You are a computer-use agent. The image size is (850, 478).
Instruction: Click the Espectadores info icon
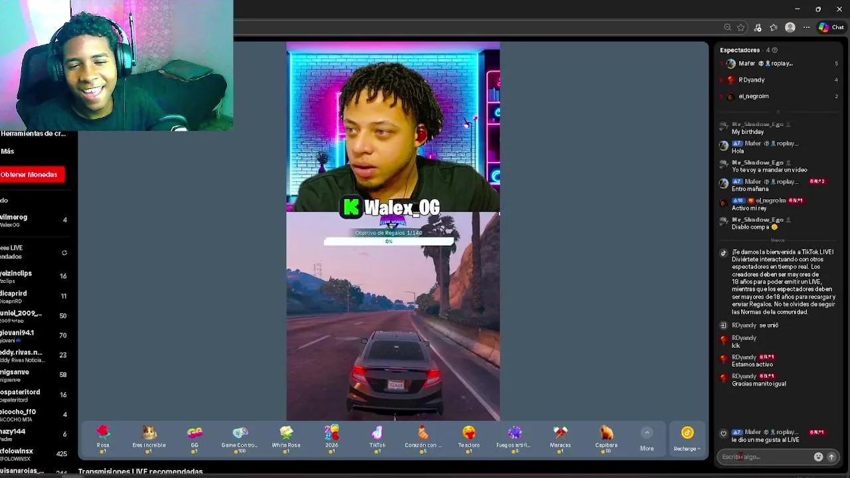[x=774, y=50]
